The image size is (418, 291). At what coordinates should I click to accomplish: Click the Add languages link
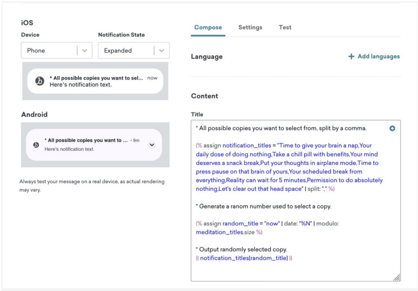point(378,56)
